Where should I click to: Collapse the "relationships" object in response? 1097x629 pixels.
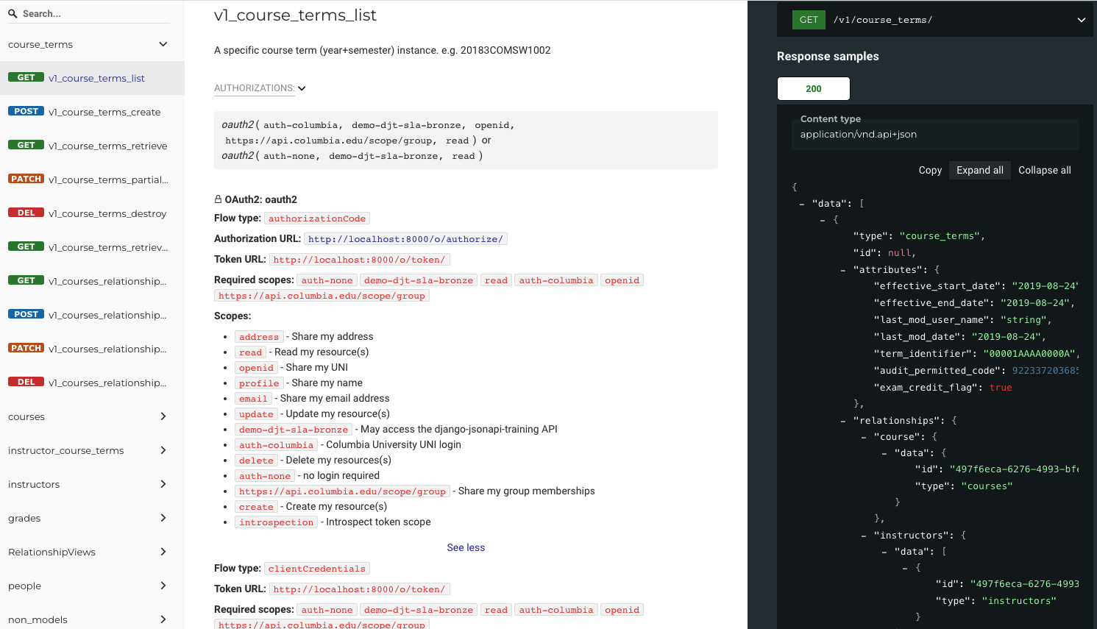tap(843, 421)
